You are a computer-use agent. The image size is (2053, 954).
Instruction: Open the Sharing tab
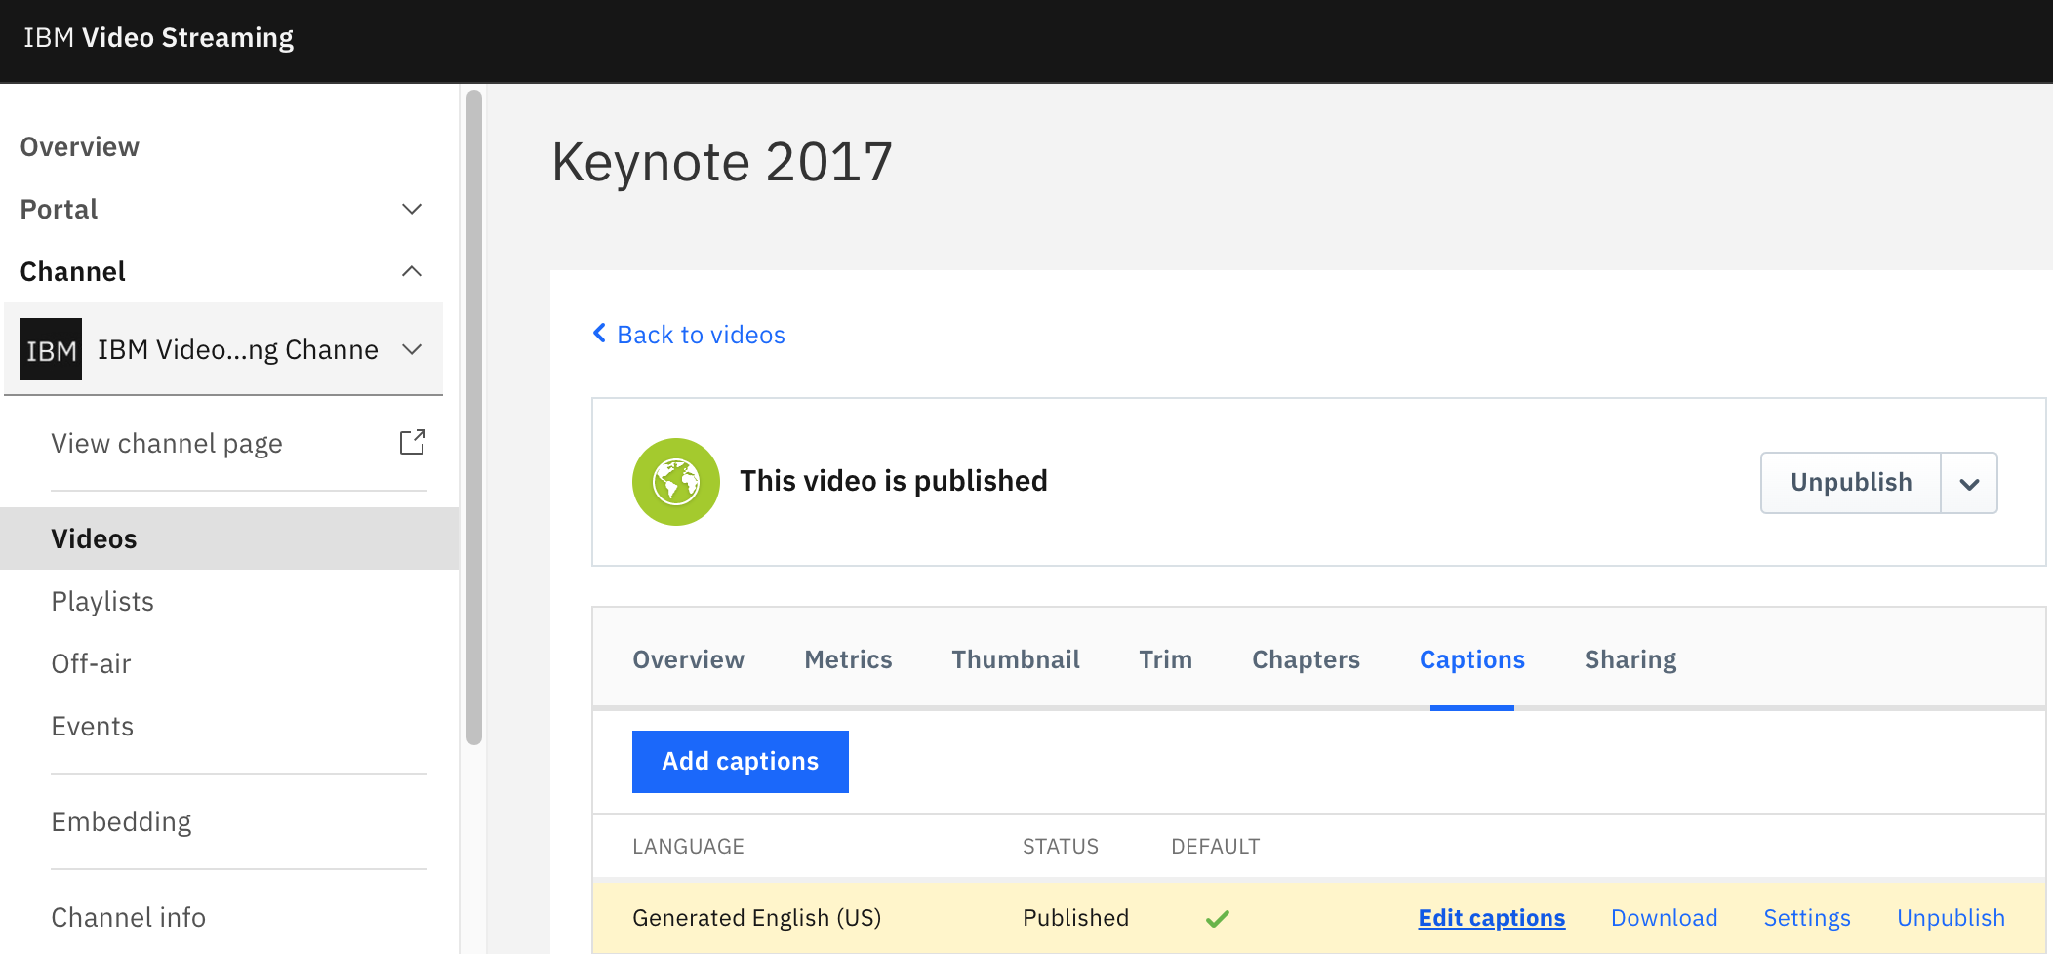pos(1630,659)
